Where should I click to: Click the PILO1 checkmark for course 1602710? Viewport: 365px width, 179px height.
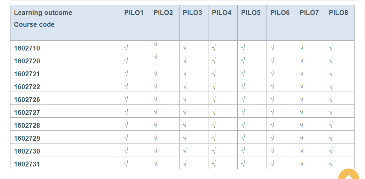(126, 48)
